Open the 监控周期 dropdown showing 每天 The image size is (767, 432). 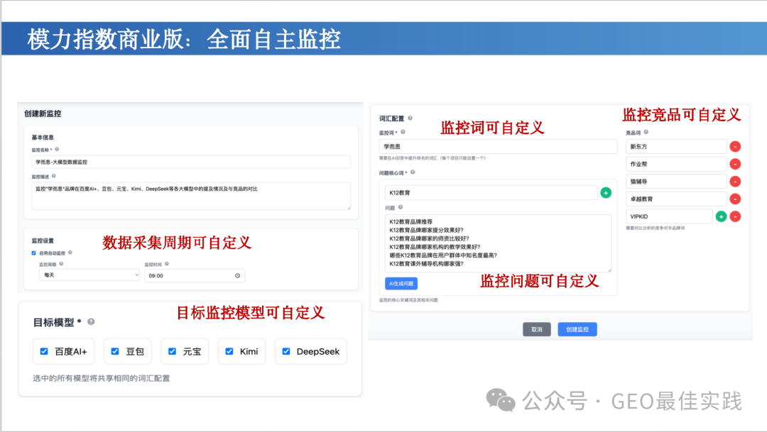(x=89, y=275)
